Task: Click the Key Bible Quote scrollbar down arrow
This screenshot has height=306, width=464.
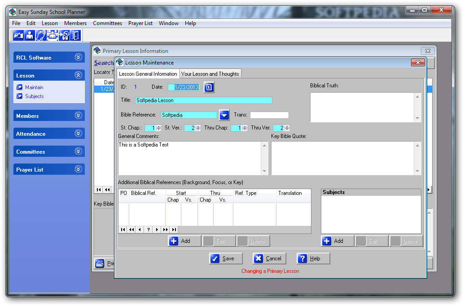Action: pyautogui.click(x=417, y=171)
